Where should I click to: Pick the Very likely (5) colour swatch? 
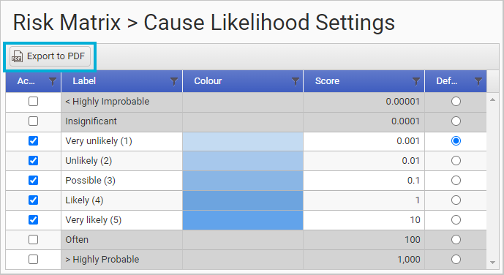(243, 220)
